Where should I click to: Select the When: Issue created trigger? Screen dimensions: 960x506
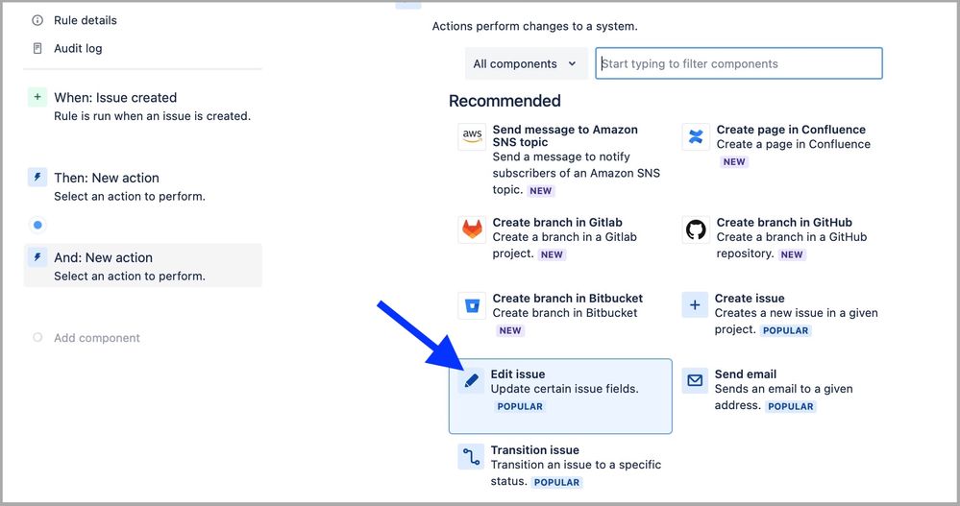point(115,98)
